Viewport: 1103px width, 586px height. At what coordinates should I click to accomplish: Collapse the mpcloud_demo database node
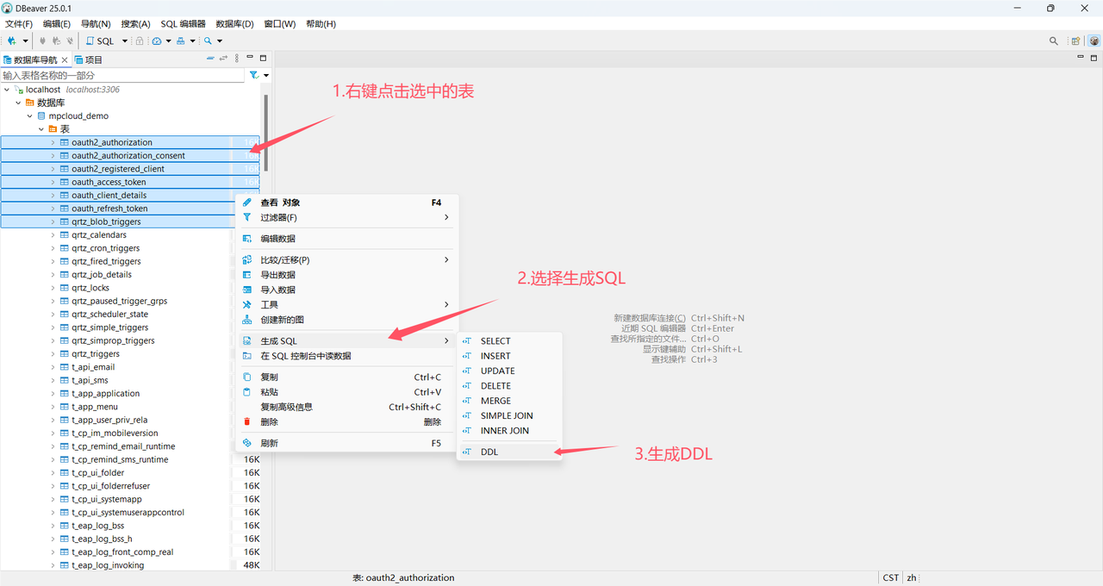29,115
